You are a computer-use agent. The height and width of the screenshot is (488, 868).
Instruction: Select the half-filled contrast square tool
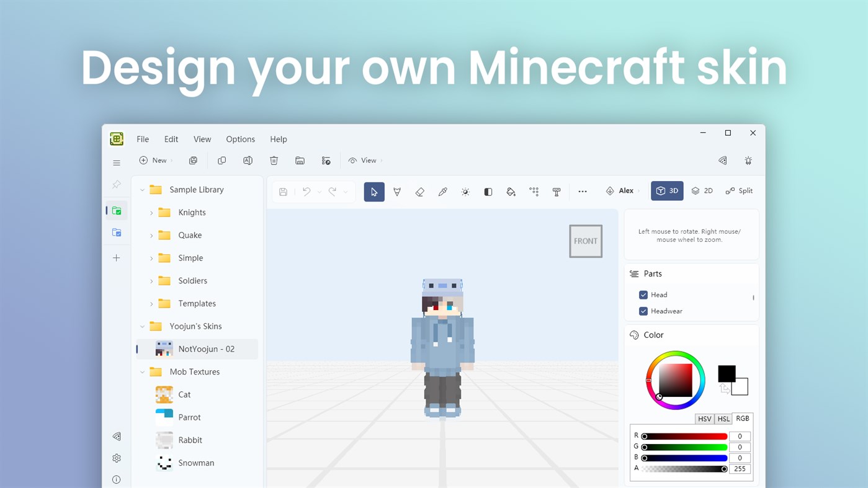488,192
